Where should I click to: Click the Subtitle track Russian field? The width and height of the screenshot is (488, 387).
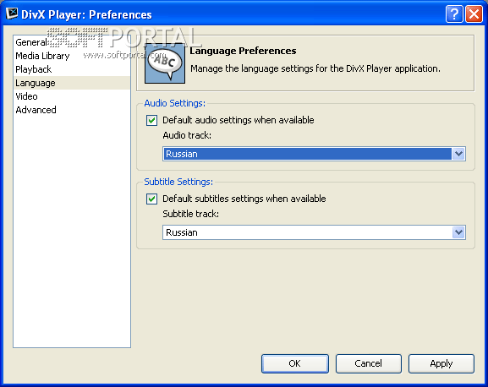point(314,232)
